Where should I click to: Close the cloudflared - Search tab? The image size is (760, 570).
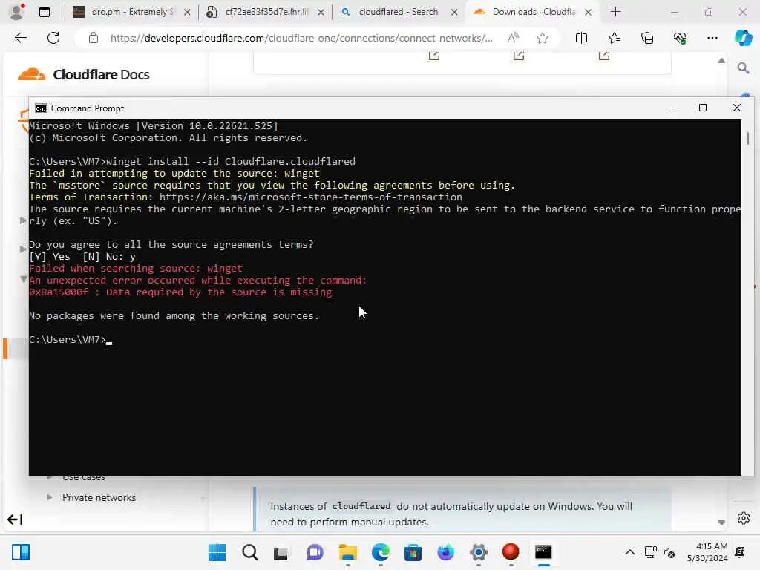point(454,13)
